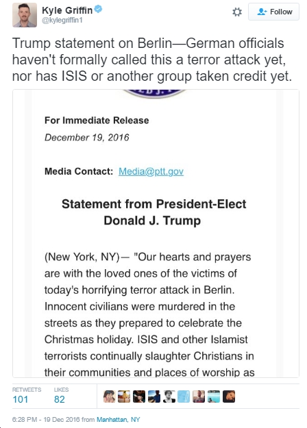View the 82 likes list

click(x=61, y=396)
